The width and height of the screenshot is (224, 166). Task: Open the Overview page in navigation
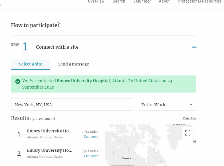point(96,2)
